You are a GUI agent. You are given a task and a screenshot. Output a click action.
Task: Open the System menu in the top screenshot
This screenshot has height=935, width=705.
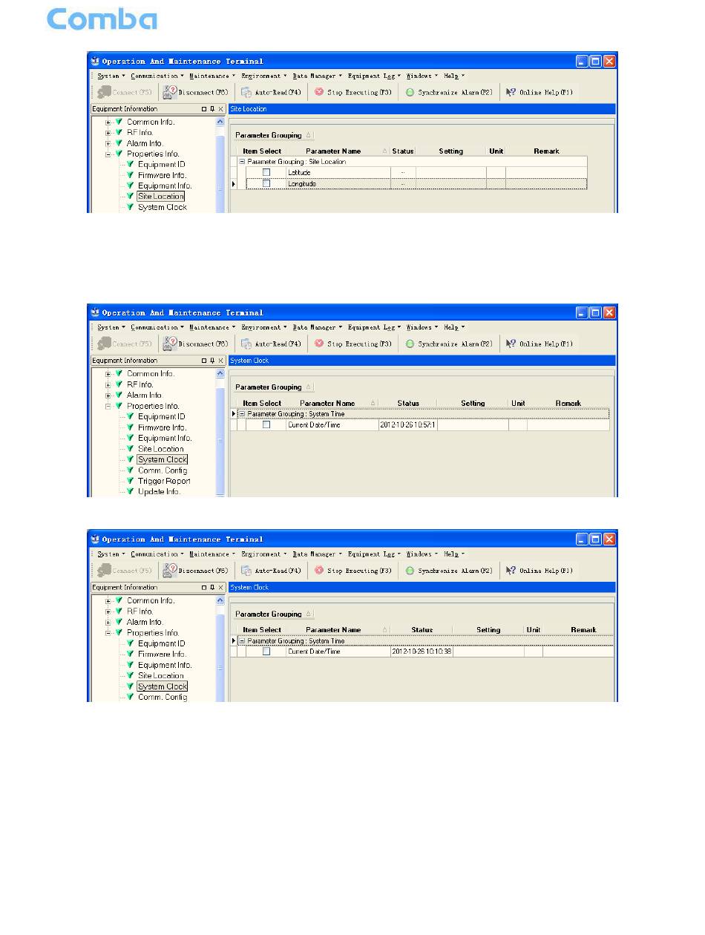point(111,76)
